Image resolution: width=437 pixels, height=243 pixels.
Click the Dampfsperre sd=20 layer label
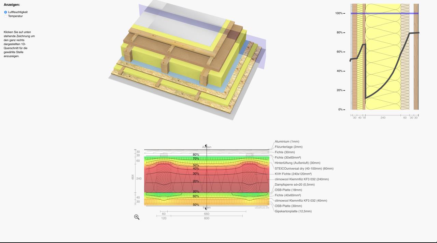[295, 185]
